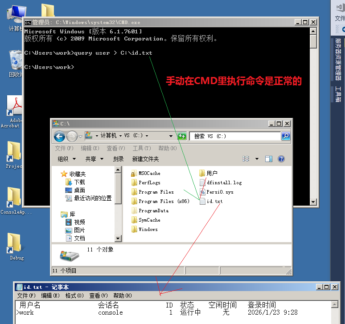345x324 pixels.
Task: Click the 工具箱 side tab
Action: 338,94
